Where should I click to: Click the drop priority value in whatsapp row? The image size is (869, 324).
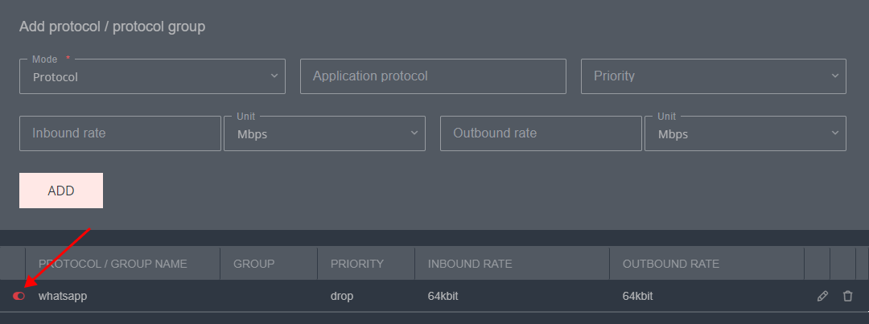point(342,296)
